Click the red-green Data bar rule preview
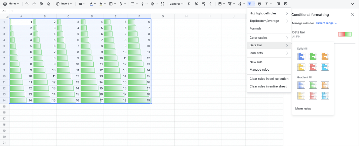Image resolution: width=359 pixels, height=146 pixels. (x=345, y=34)
